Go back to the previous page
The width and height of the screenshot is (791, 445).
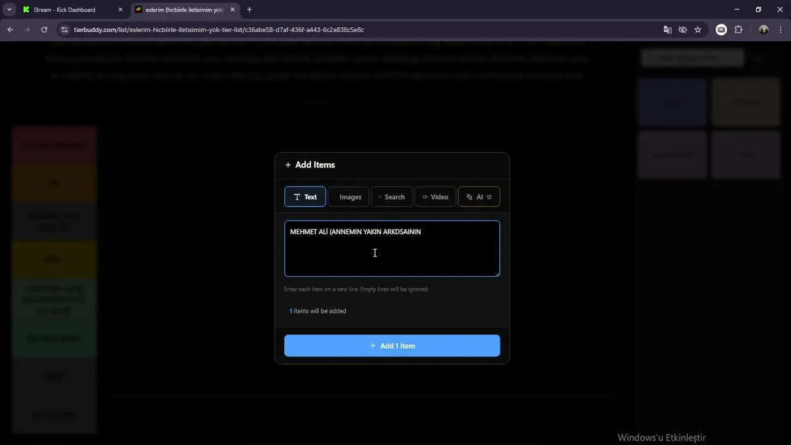[11, 30]
